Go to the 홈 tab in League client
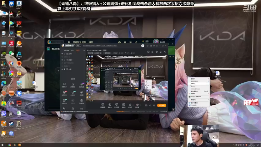This screenshot has height=147, width=261. click(69, 42)
